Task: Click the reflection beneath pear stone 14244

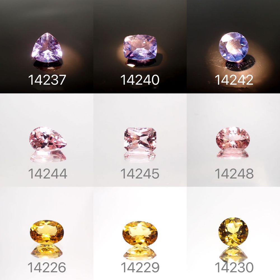Action: [48, 156]
